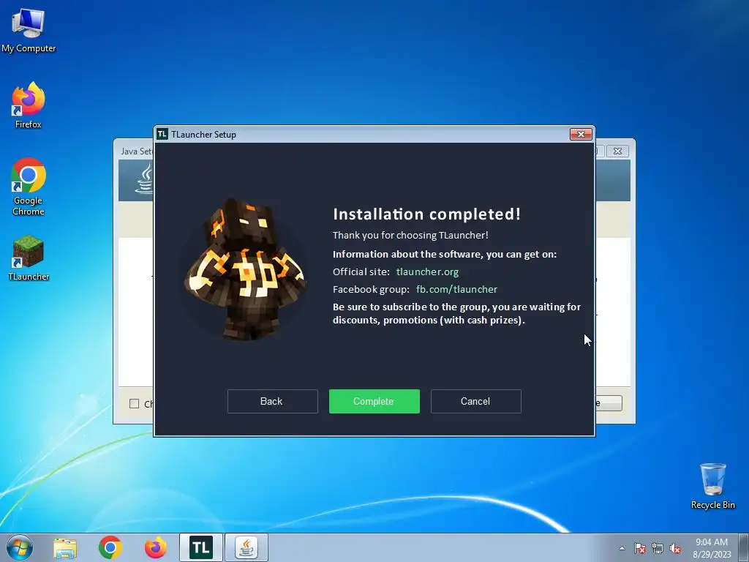The image size is (749, 562).
Task: Select the Firefox desktop shortcut
Action: pos(29,105)
